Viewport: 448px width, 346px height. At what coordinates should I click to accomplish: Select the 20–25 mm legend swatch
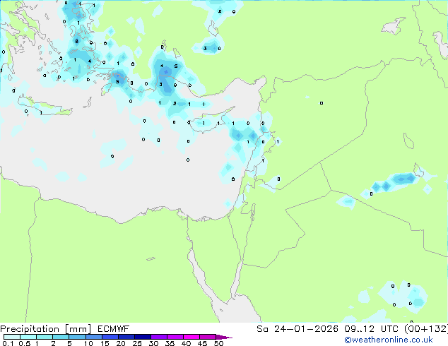click(126, 337)
